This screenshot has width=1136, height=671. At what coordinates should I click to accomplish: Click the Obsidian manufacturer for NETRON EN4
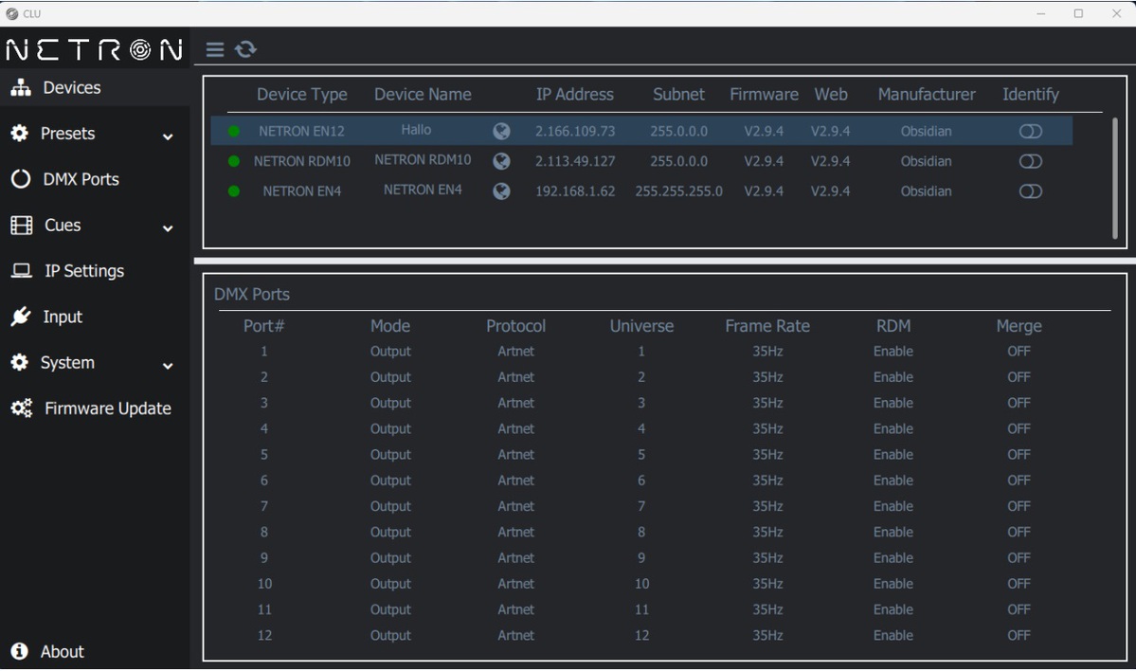[x=926, y=191]
